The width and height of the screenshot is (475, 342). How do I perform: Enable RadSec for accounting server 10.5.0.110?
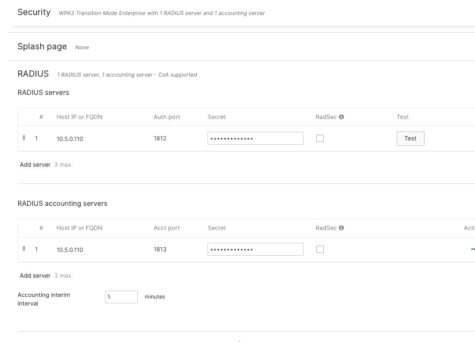pyautogui.click(x=320, y=249)
